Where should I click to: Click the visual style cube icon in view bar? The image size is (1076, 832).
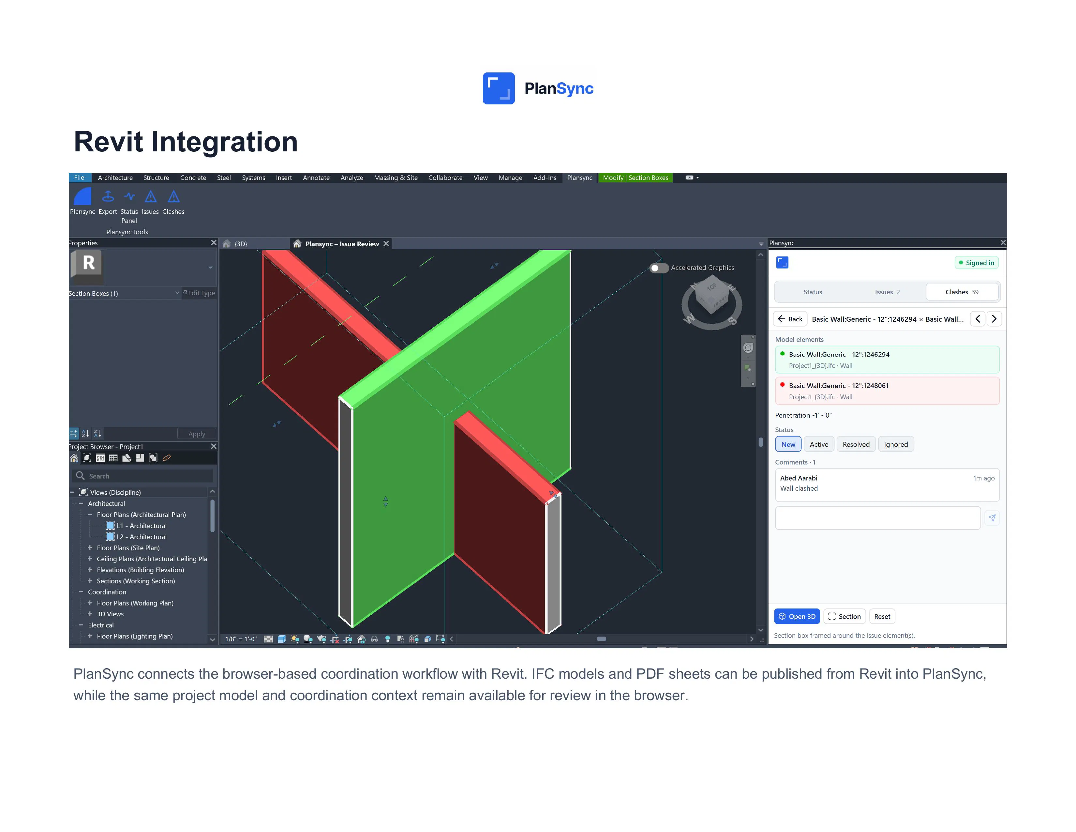(x=282, y=639)
